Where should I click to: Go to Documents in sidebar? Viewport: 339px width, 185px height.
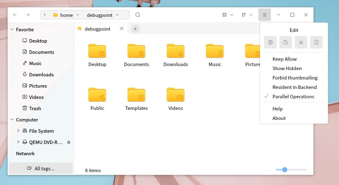pos(41,52)
